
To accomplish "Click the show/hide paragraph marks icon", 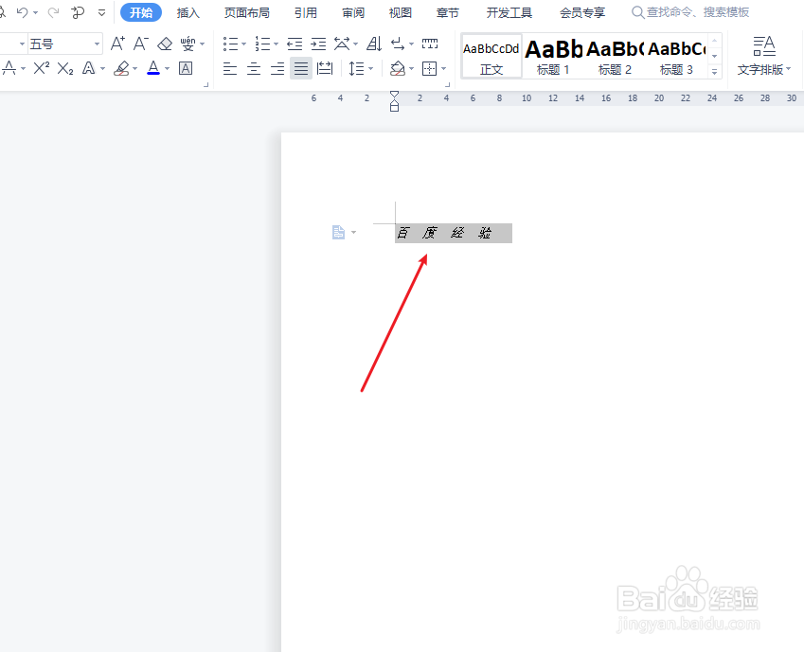I will 398,44.
